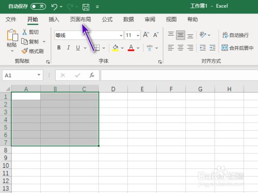Expand the Paste options arrow
Image resolution: width=258 pixels, height=193 pixels.
[x=12, y=51]
